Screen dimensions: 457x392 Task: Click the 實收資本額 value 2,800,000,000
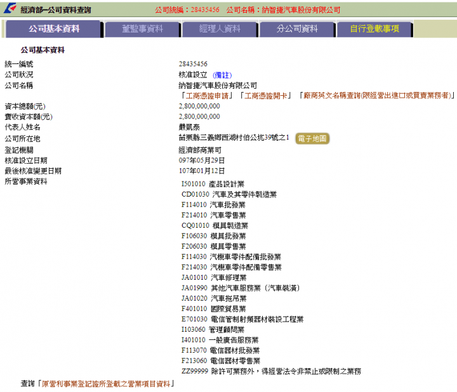pos(199,117)
